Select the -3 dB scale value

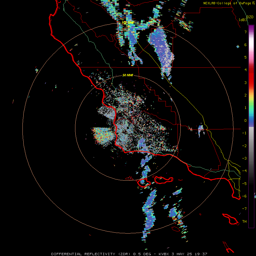[x=244, y=158]
